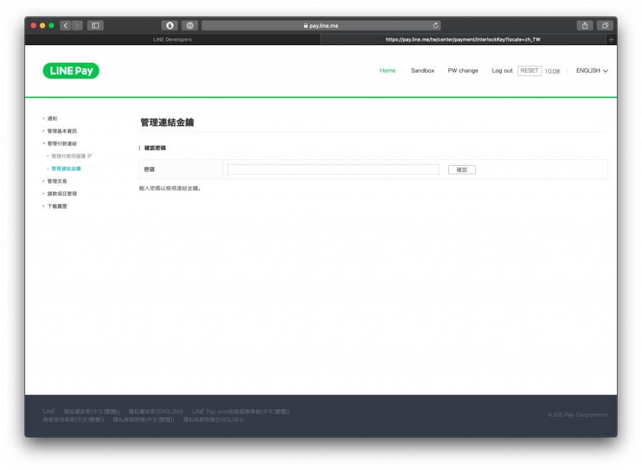The width and height of the screenshot is (642, 470).
Task: Click the LINE Pay logo
Action: [71, 71]
